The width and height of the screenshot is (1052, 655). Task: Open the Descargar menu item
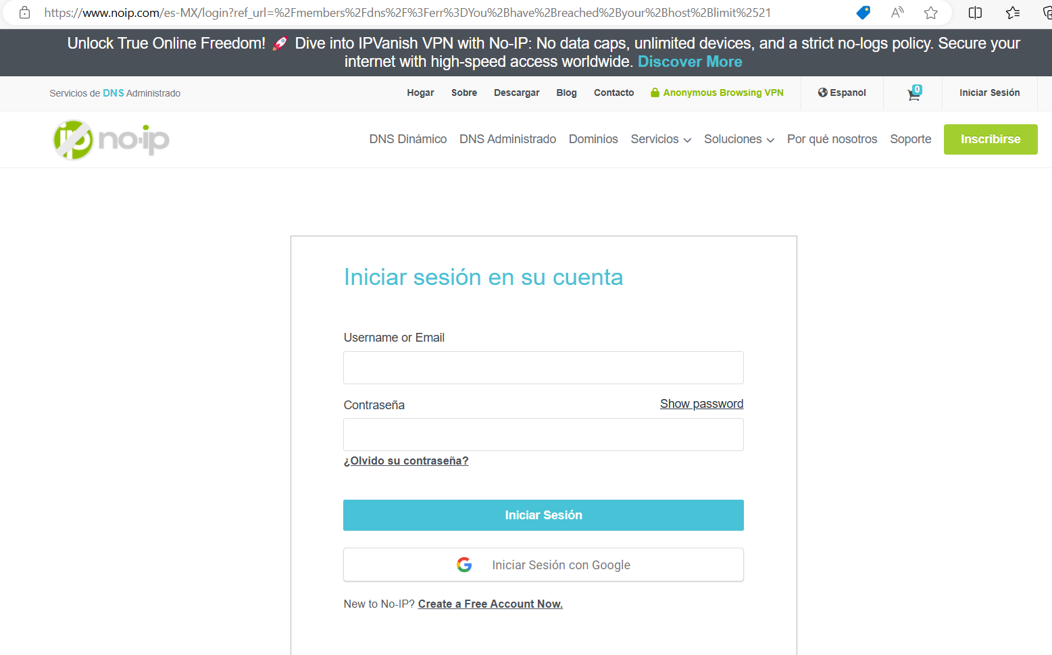[x=517, y=93]
